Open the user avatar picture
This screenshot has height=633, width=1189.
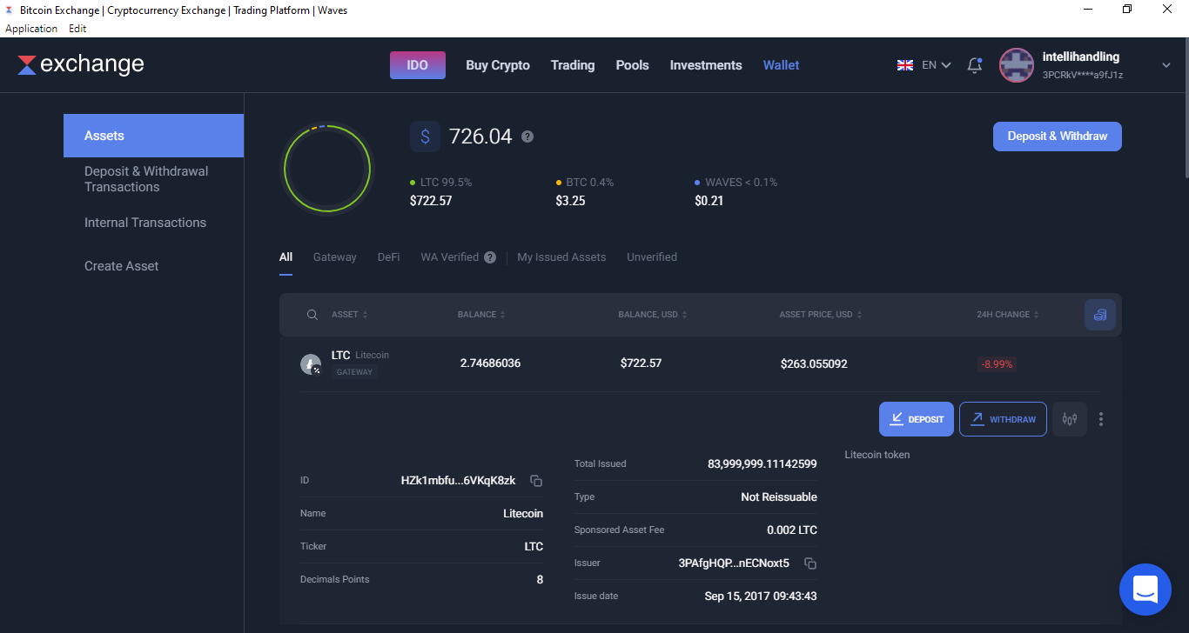(1016, 65)
